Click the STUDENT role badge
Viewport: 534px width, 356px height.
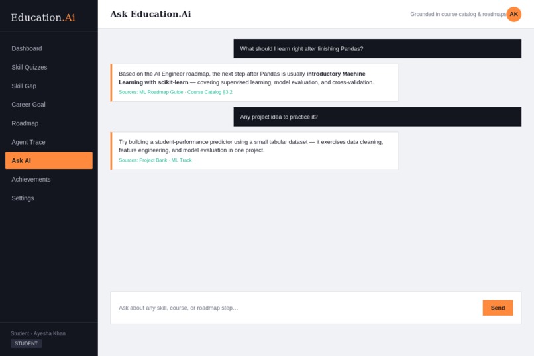pos(27,344)
